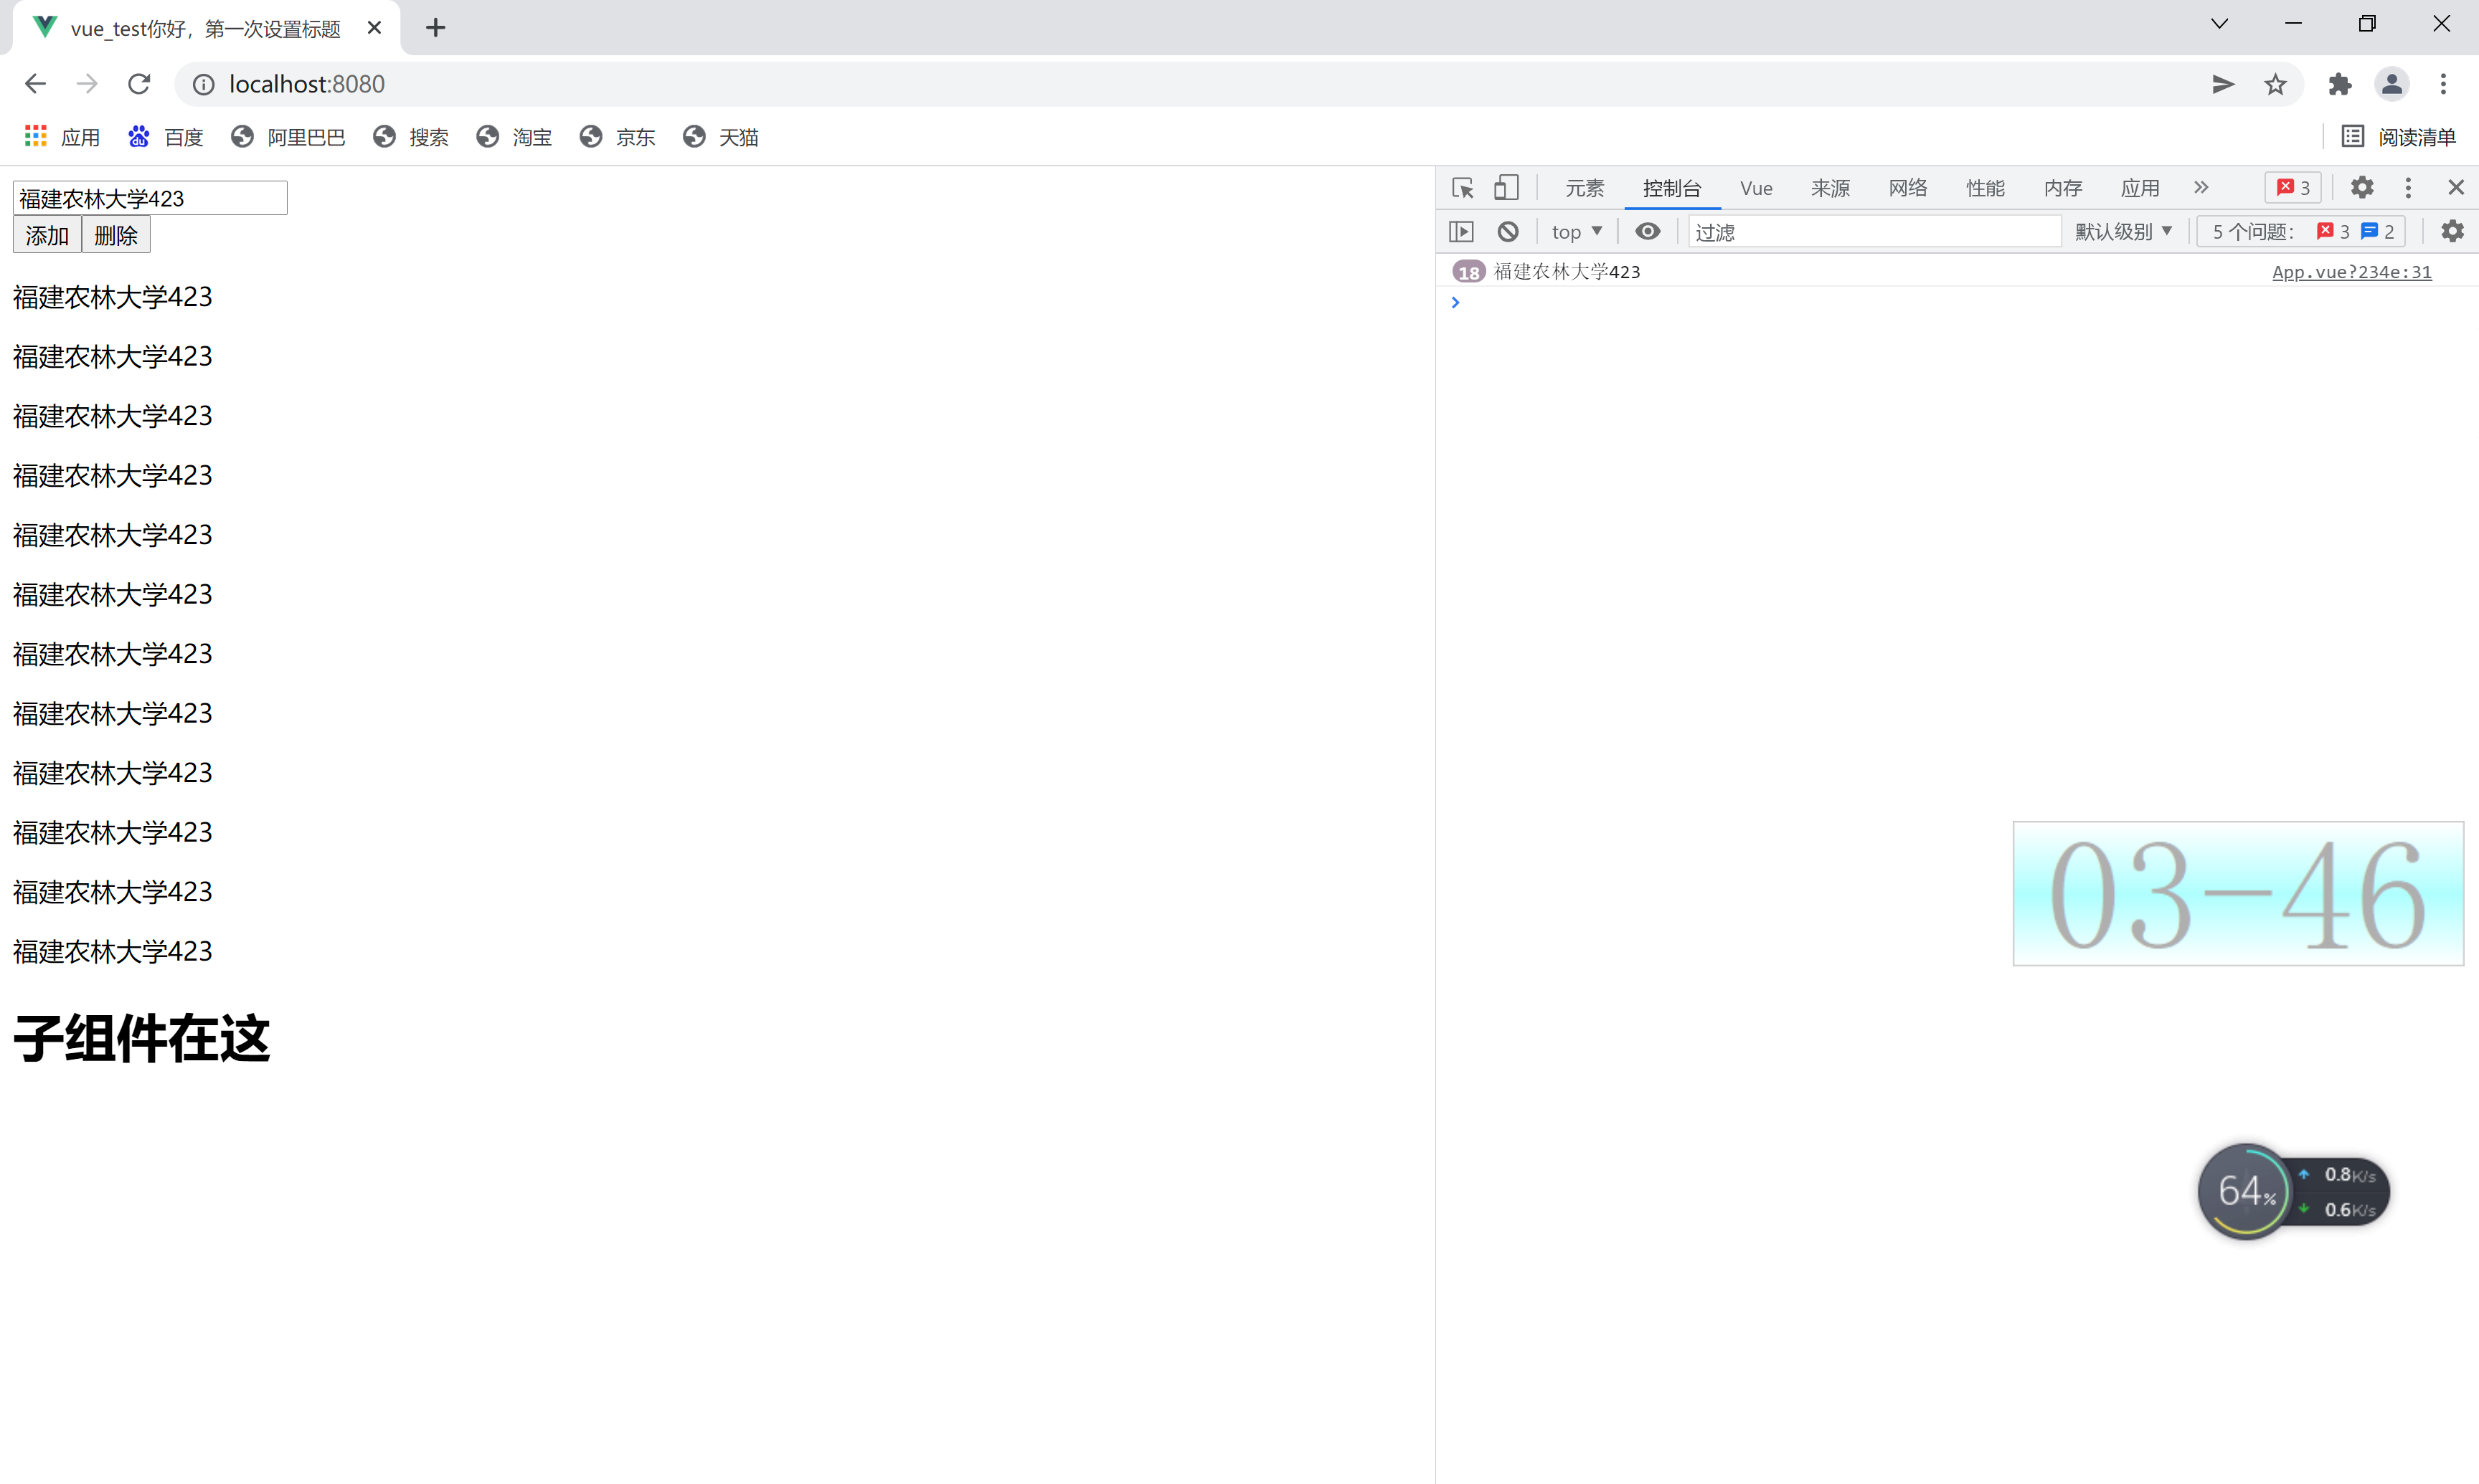This screenshot has height=1484, width=2479.
Task: Click the browser profile avatar icon
Action: click(x=2392, y=84)
